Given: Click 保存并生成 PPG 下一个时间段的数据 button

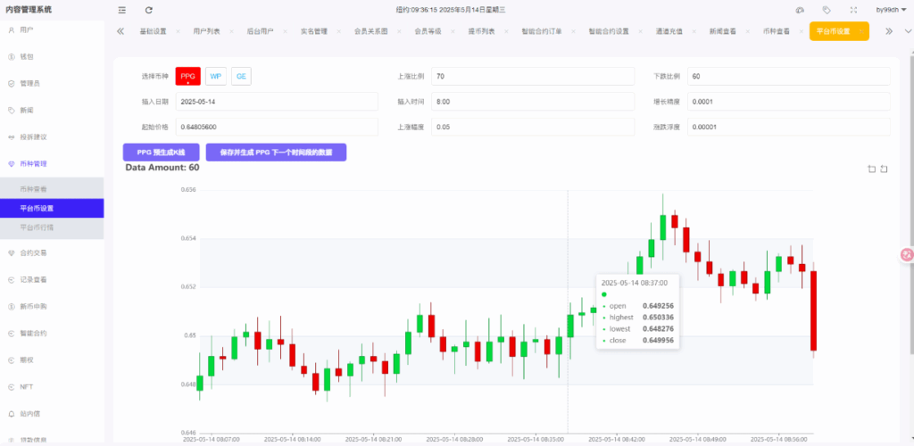Looking at the screenshot, I should (277, 153).
